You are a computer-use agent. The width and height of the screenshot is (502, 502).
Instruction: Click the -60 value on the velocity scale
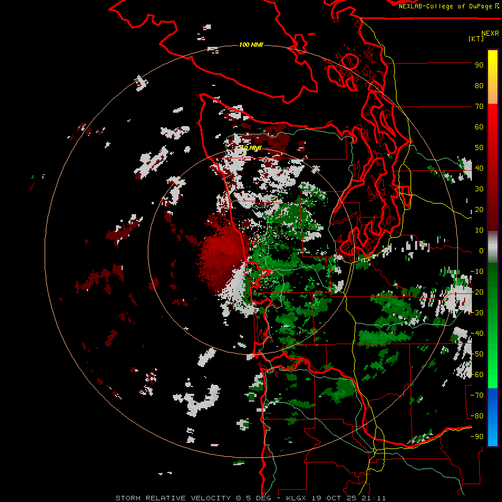pyautogui.click(x=477, y=375)
